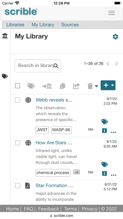Focus the Search in library field
Viewport: 123px width, 219px height.
tap(38, 66)
